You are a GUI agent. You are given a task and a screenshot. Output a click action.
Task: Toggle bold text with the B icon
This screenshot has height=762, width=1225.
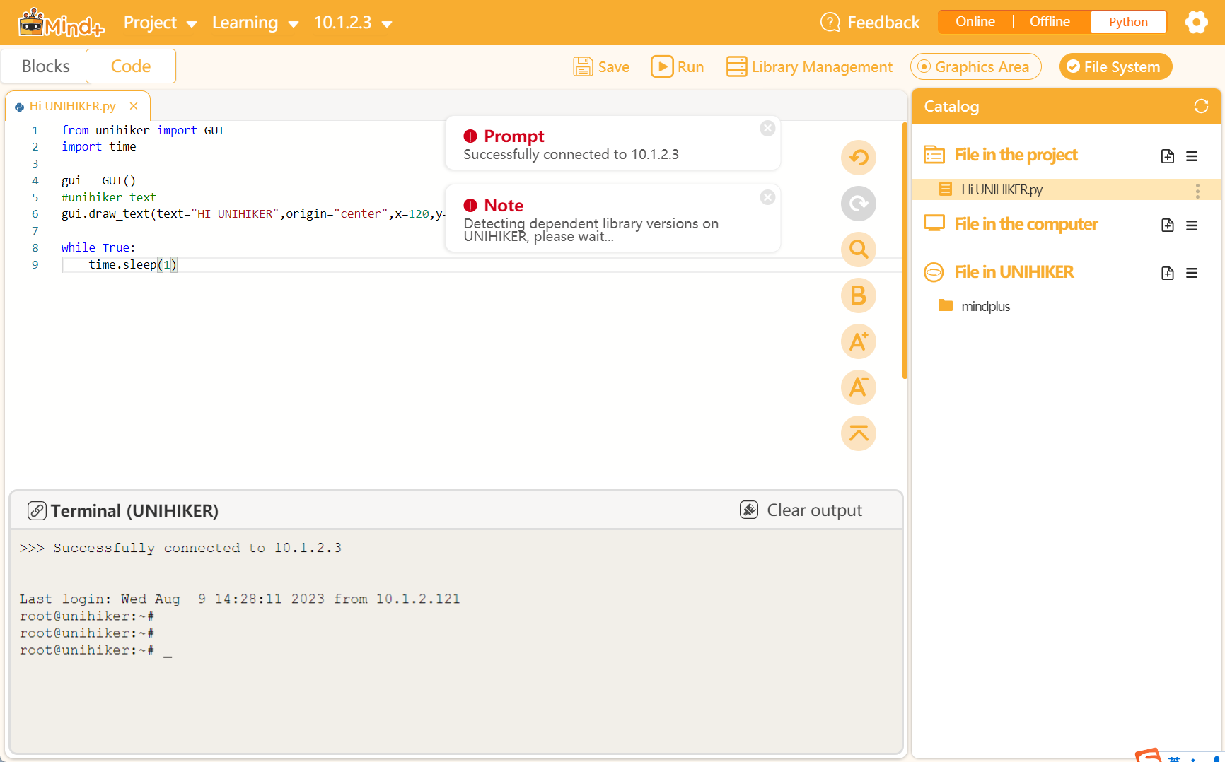pos(858,295)
